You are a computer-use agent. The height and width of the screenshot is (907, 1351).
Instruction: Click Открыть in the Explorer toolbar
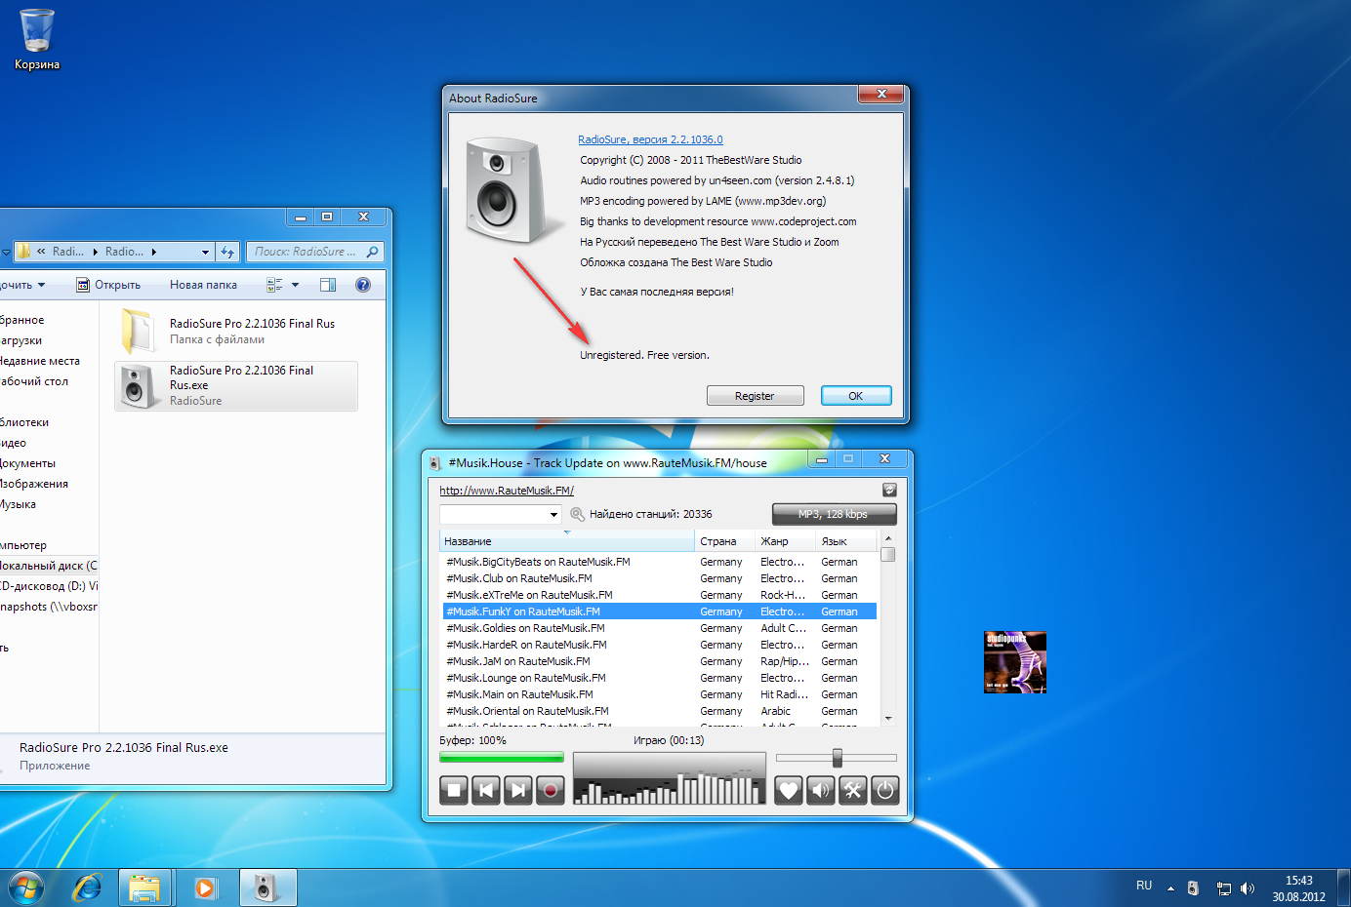[x=108, y=285]
